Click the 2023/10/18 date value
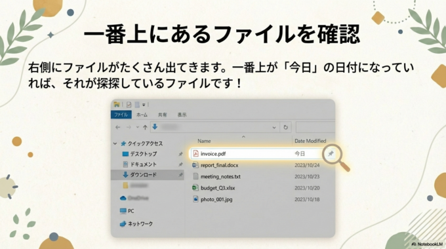This screenshot has height=249, width=446. [307, 199]
